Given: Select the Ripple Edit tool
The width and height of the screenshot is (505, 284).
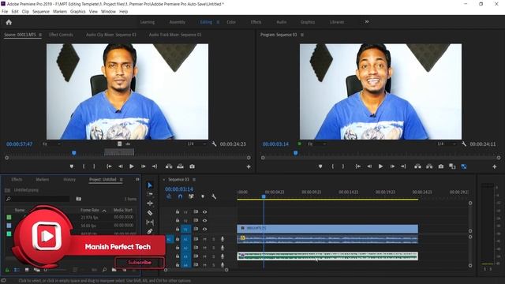Looking at the screenshot, I should (x=150, y=204).
